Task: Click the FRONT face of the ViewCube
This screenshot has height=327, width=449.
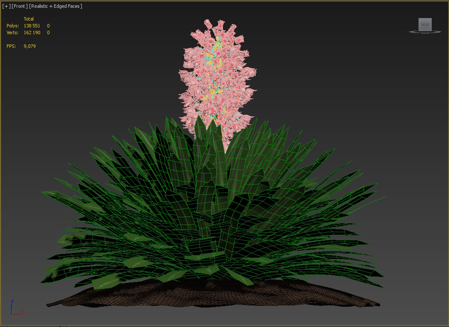Action: pyautogui.click(x=425, y=25)
